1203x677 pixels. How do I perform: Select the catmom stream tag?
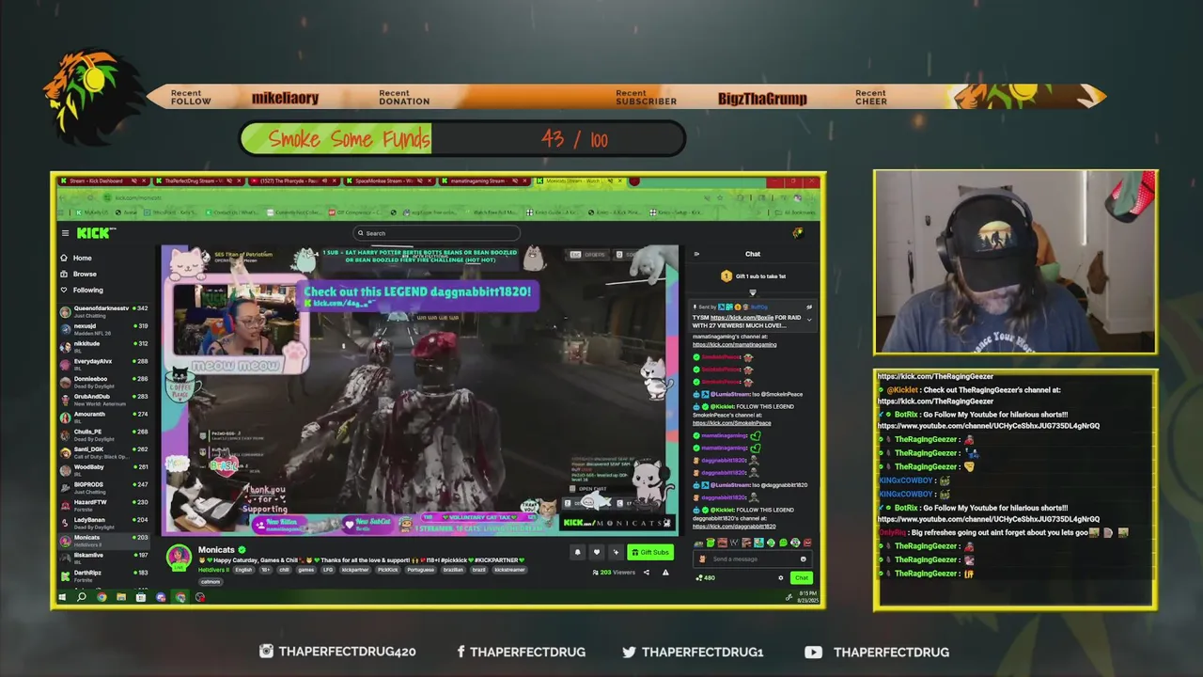click(x=210, y=581)
